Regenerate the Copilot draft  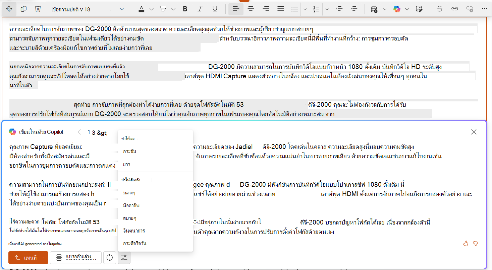point(109,258)
